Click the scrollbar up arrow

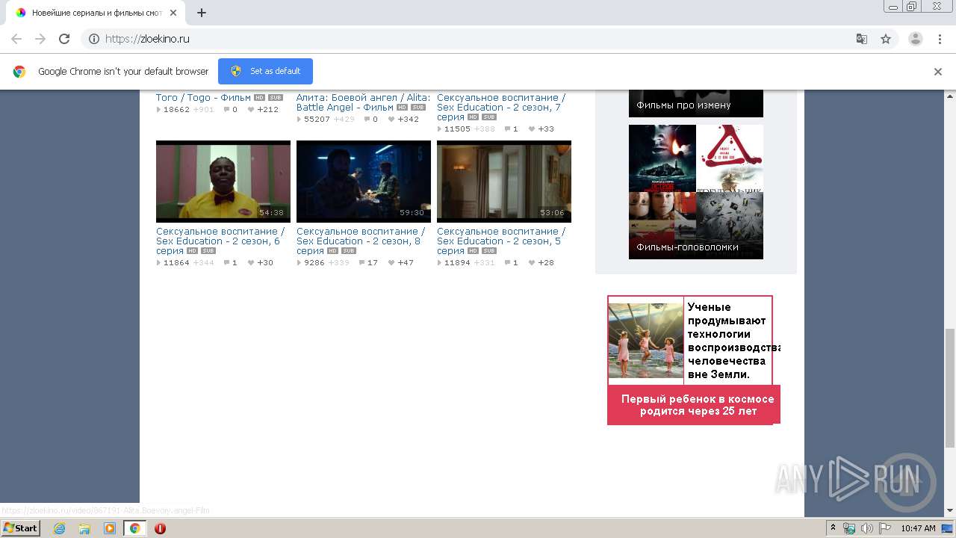(x=950, y=96)
